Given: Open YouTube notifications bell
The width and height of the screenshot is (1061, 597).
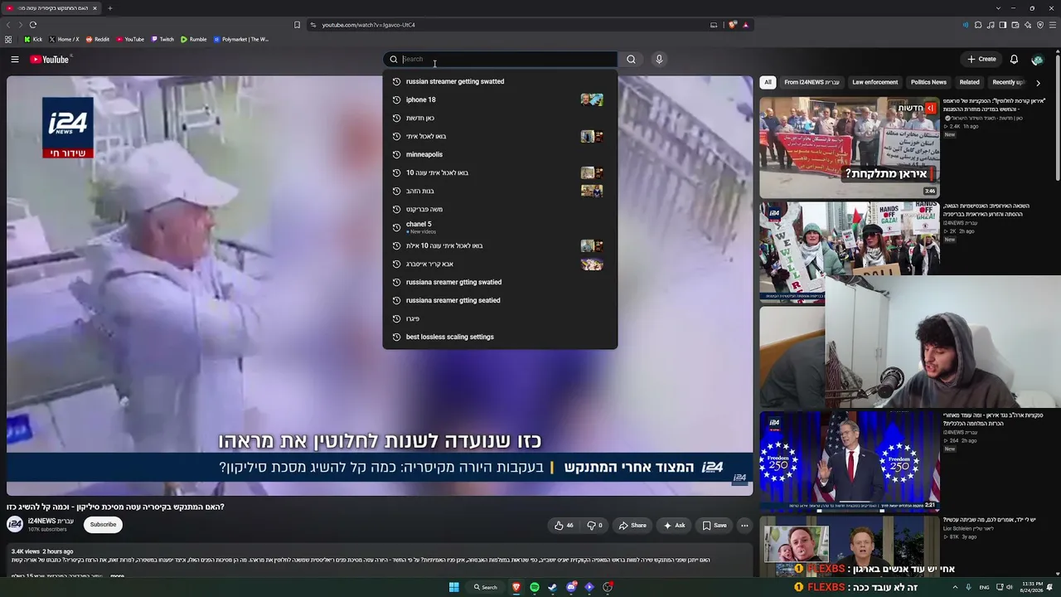Looking at the screenshot, I should [1014, 59].
